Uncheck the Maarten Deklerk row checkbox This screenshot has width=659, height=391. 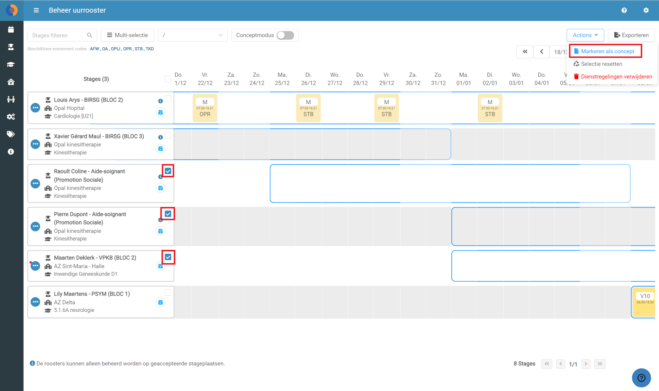tap(168, 257)
